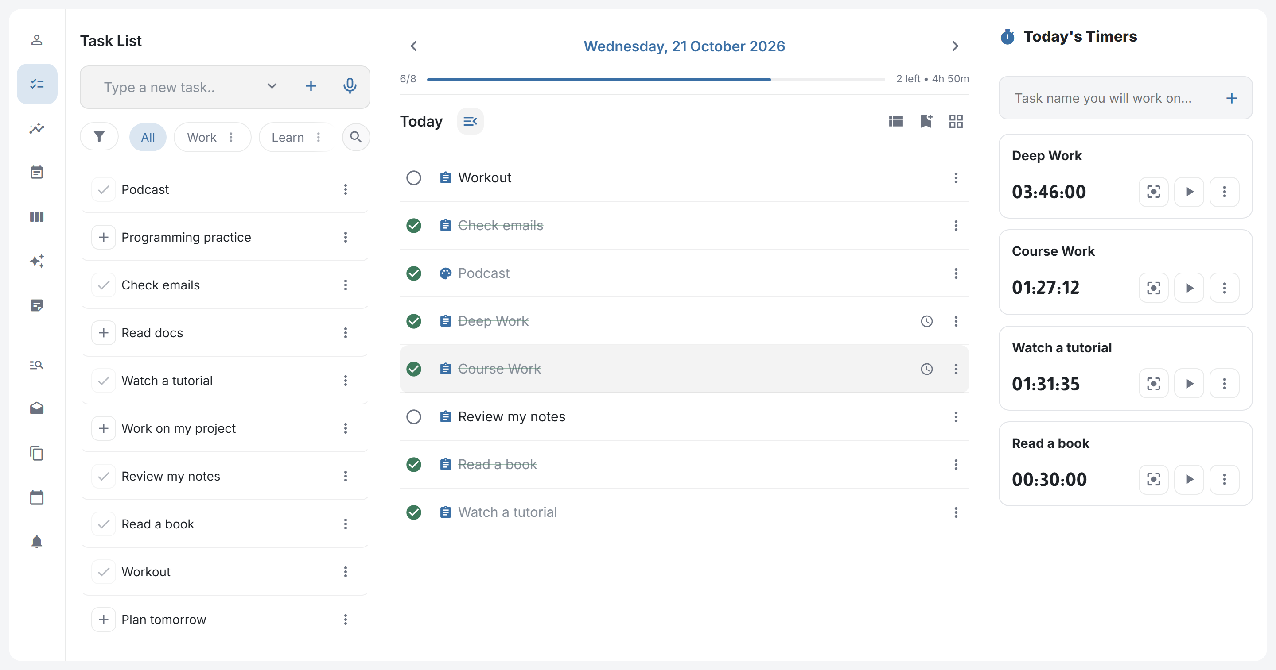The height and width of the screenshot is (670, 1276).
Task: Open Learn tab options menu dots
Action: (319, 137)
